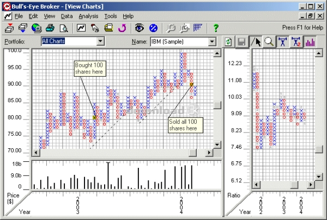Click the blue circle slash toolbar icon
Image resolution: width=327 pixels, height=220 pixels.
pyautogui.click(x=153, y=28)
